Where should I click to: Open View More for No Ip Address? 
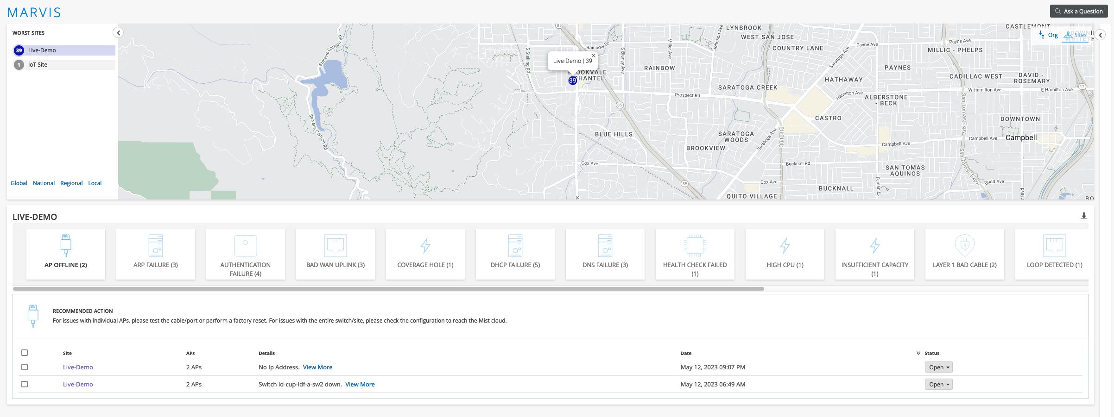(x=317, y=367)
